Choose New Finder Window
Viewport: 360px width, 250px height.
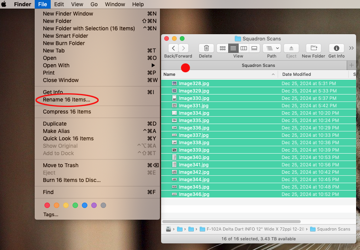point(97,14)
